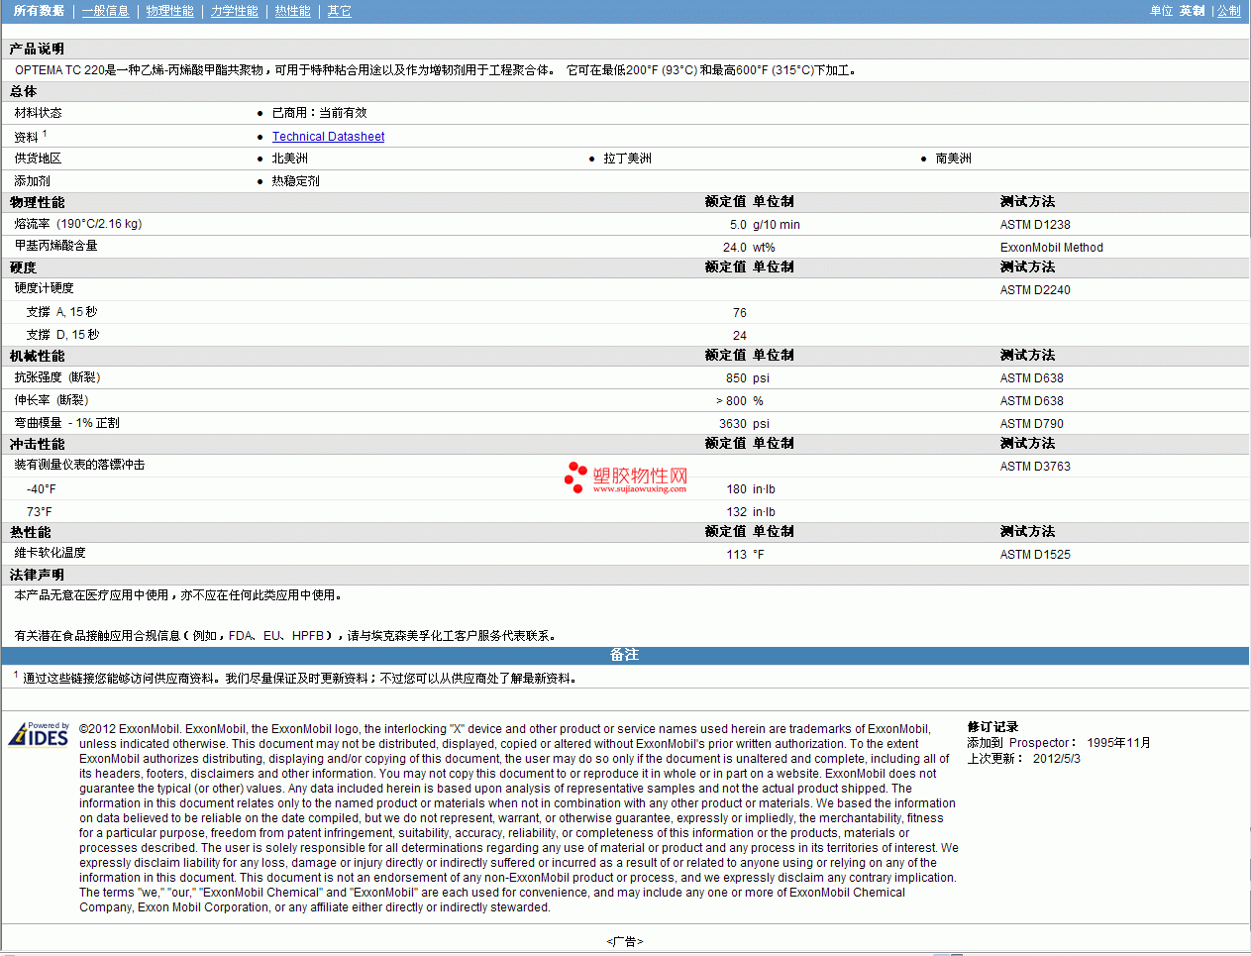Open the 力学性能 tab
Viewport: 1251px width, 956px height.
234,11
